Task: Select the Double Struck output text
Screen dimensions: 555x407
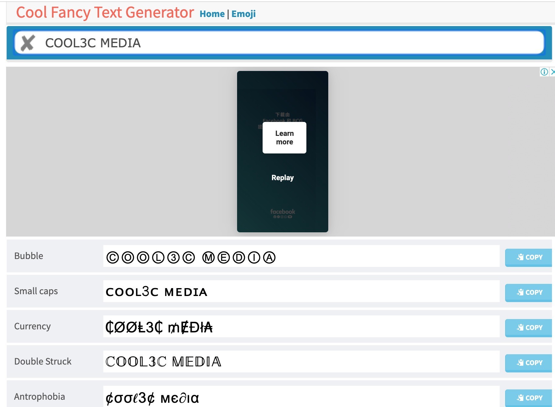Action: [x=302, y=362]
